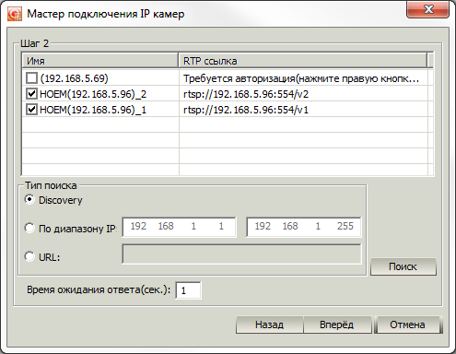
Task: Select the Discovery search type
Action: pos(29,200)
